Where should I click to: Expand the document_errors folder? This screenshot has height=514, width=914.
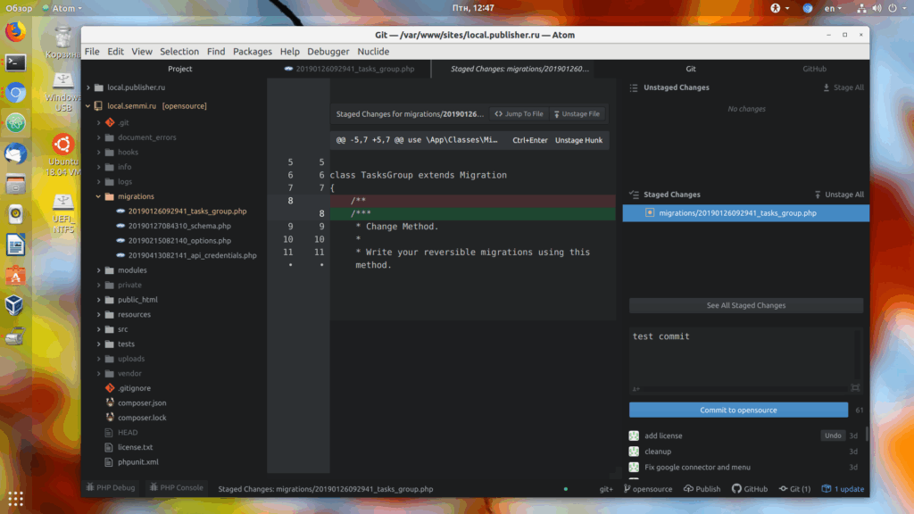[99, 137]
